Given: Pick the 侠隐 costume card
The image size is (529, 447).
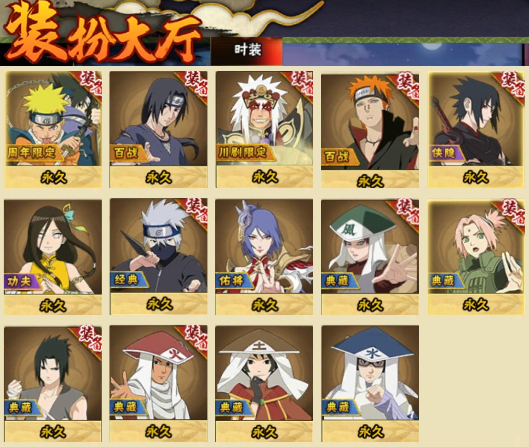Looking at the screenshot, I should click(x=476, y=130).
